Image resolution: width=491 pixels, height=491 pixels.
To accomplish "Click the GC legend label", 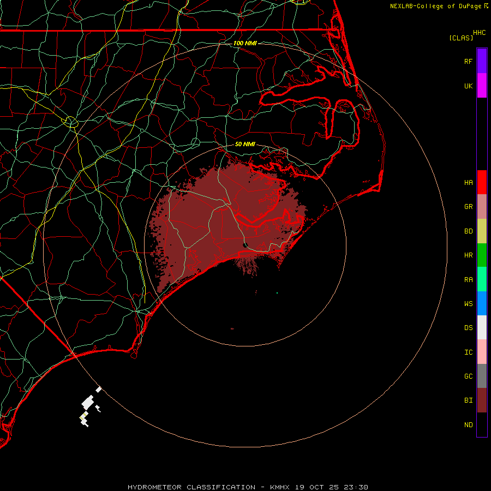I will coord(469,376).
